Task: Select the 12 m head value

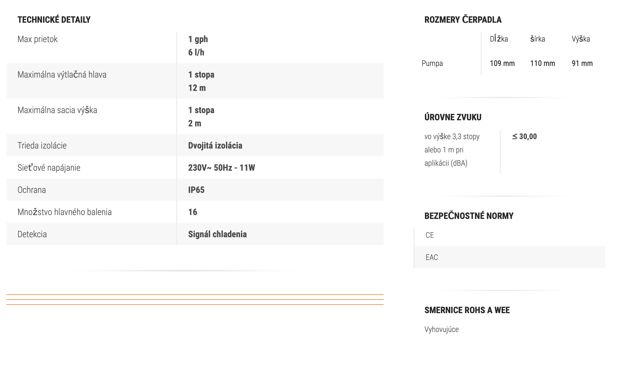Action: (x=197, y=88)
